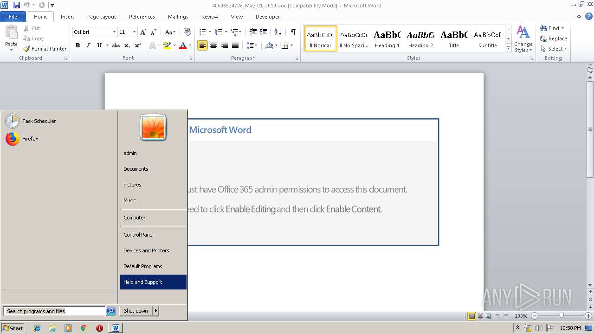Switch to the Page Layout tab
Viewport: 594px width, 334px height.
[102, 17]
